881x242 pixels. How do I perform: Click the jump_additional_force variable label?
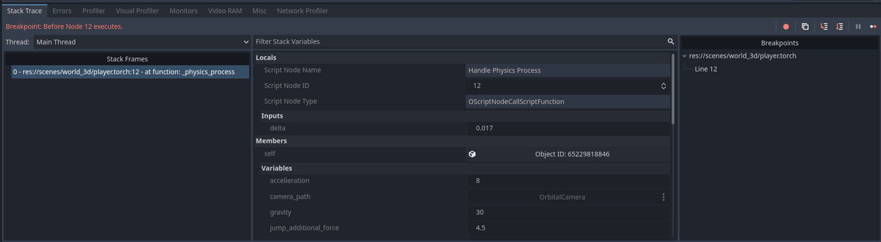tap(304, 228)
